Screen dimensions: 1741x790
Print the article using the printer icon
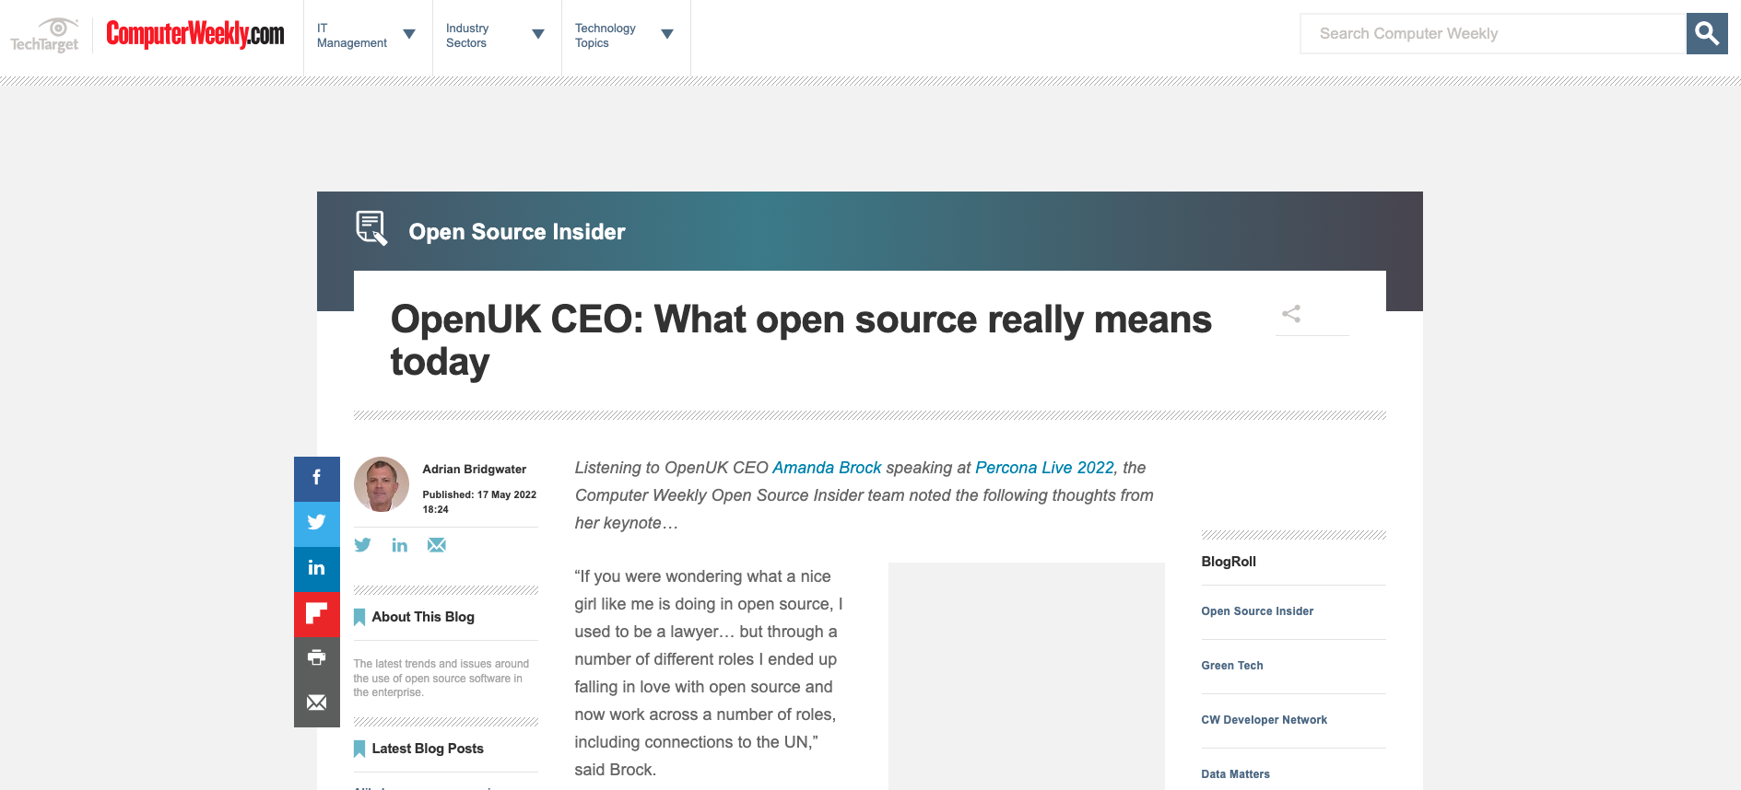coord(317,658)
